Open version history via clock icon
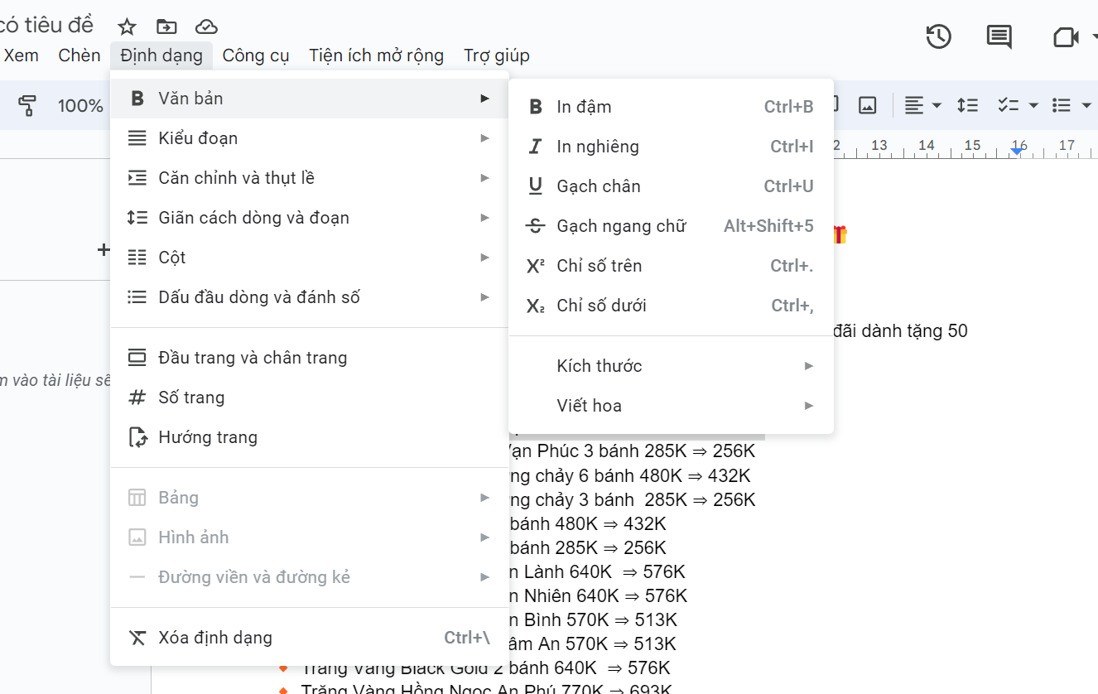Viewport: 1098px width, 694px height. [x=938, y=36]
